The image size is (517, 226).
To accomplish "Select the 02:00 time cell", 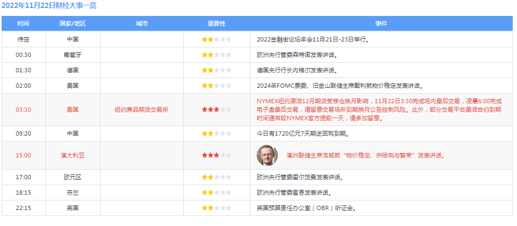I will tap(23, 86).
